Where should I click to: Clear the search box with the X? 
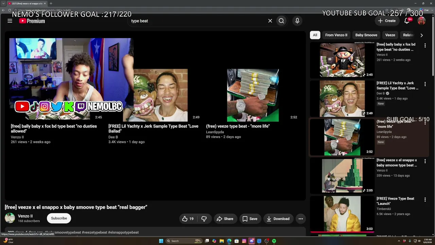pos(270,21)
